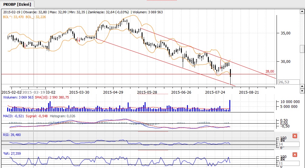Image resolution: width=305 pixels, height=168 pixels.
Task: Close the RSI indicator panel
Action: (295, 136)
